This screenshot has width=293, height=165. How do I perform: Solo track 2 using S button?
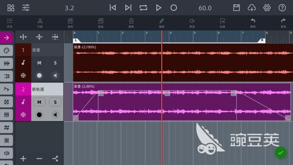coord(55,102)
